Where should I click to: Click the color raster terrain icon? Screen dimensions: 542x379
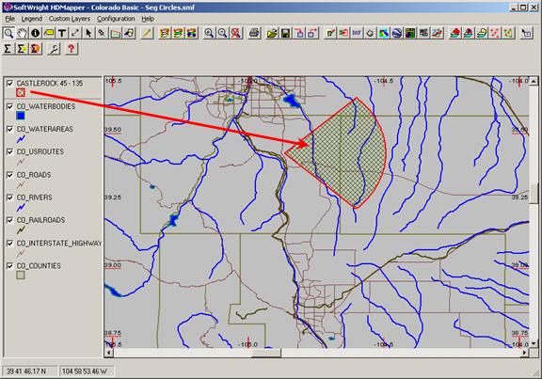(x=383, y=33)
